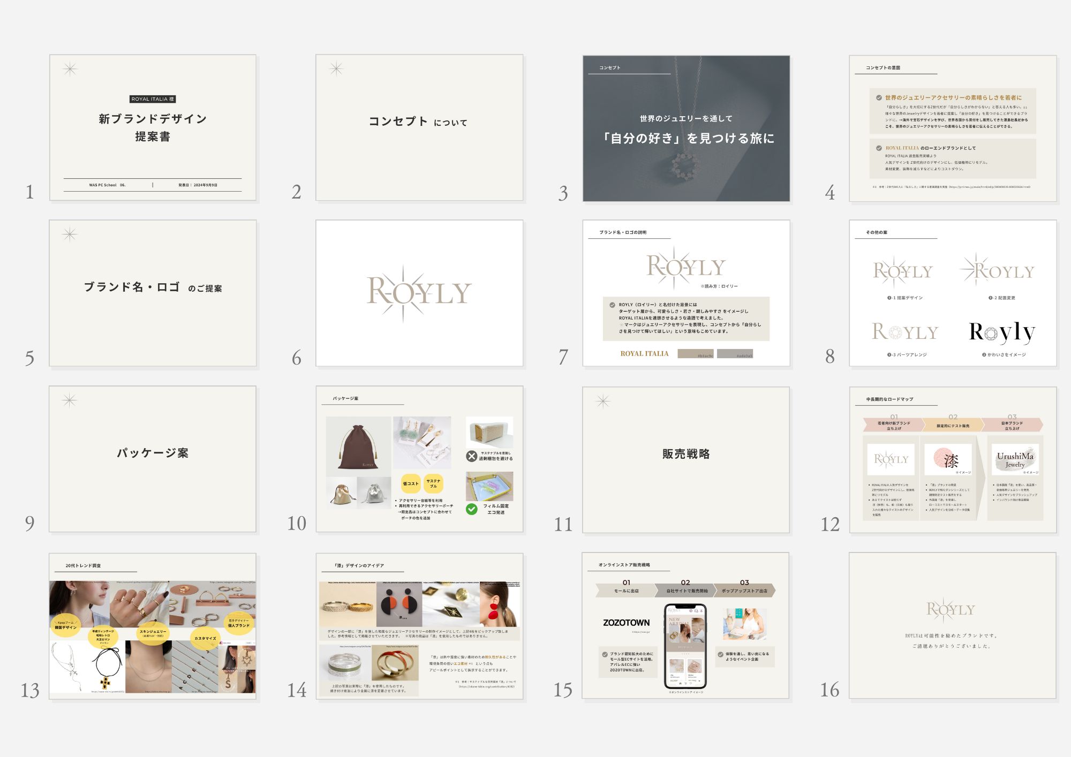
Task: Click roadmap arrow 限定的にテスト販売
Action: pos(953,426)
